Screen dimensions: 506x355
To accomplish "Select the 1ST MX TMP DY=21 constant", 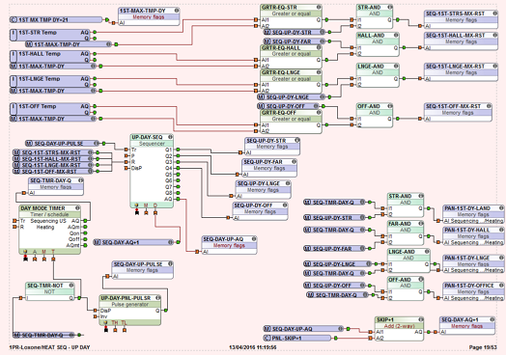I will click(x=55, y=19).
